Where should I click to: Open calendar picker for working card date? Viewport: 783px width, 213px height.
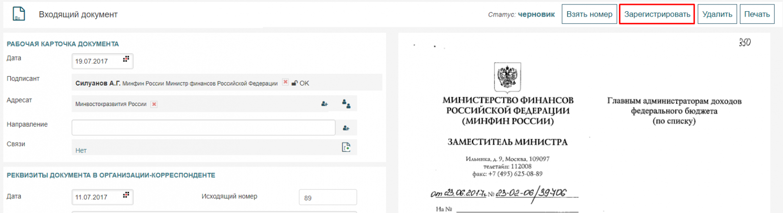(126, 59)
